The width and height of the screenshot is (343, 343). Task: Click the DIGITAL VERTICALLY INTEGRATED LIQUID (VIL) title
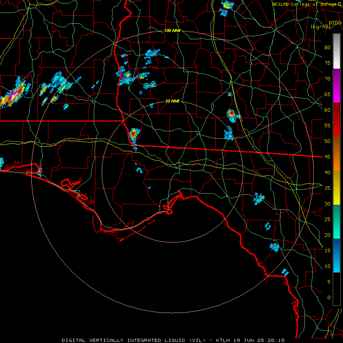pyautogui.click(x=134, y=340)
